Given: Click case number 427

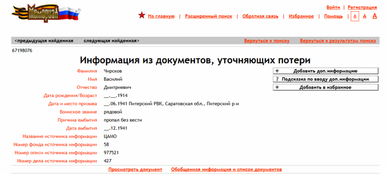Looking at the screenshot, I should (x=107, y=160).
